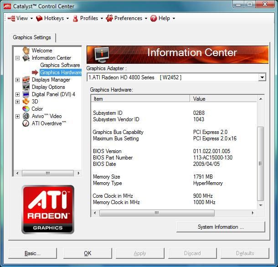
Task: Click the Memory Size row
Action: pos(174,177)
